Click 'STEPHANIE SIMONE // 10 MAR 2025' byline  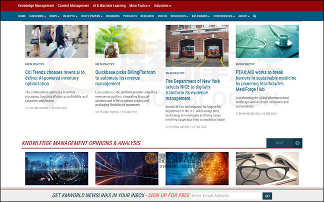pos(116,112)
